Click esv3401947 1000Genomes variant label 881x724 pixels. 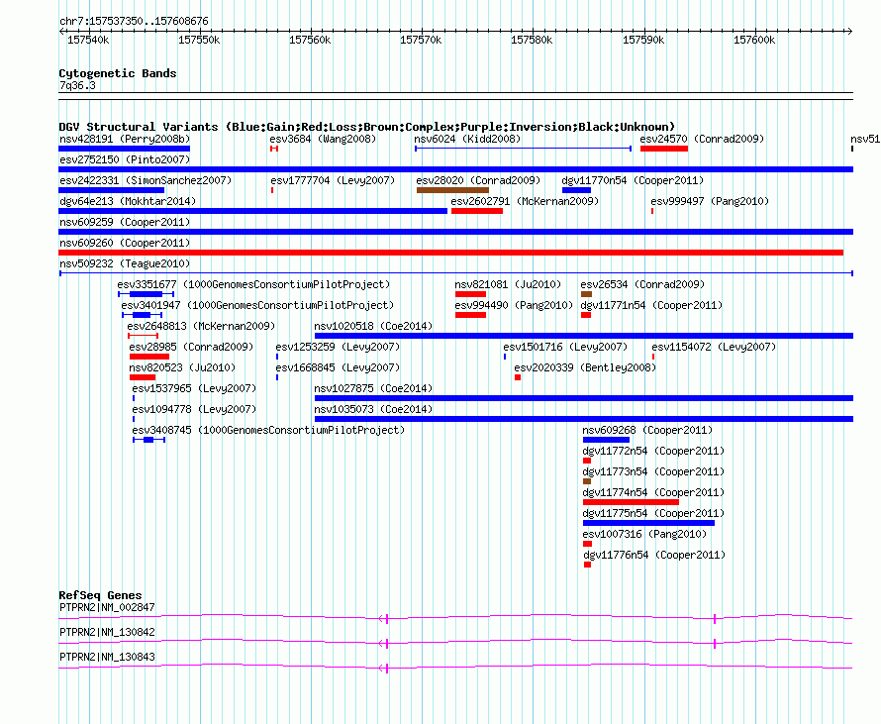click(257, 305)
